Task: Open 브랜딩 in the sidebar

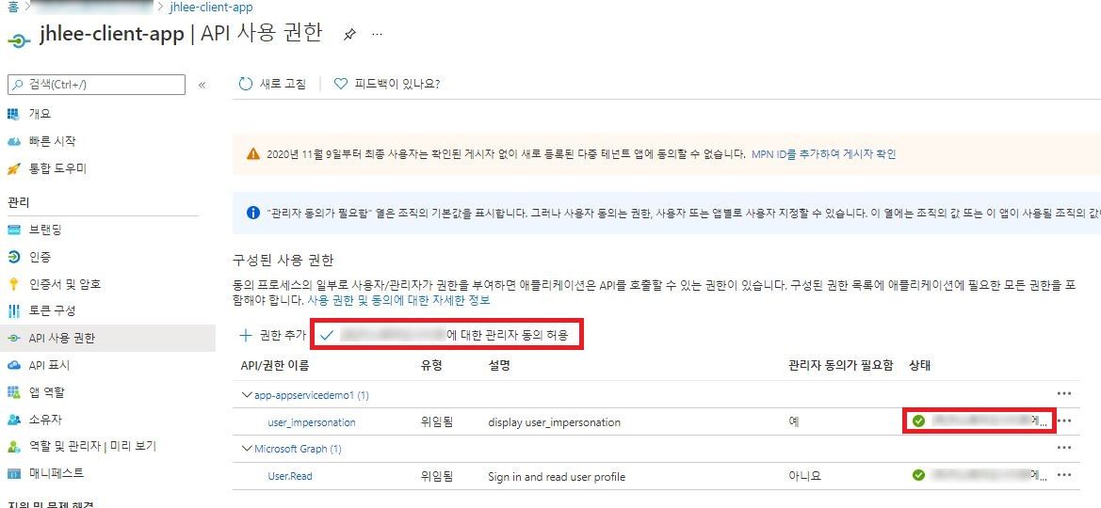Action: pos(46,230)
